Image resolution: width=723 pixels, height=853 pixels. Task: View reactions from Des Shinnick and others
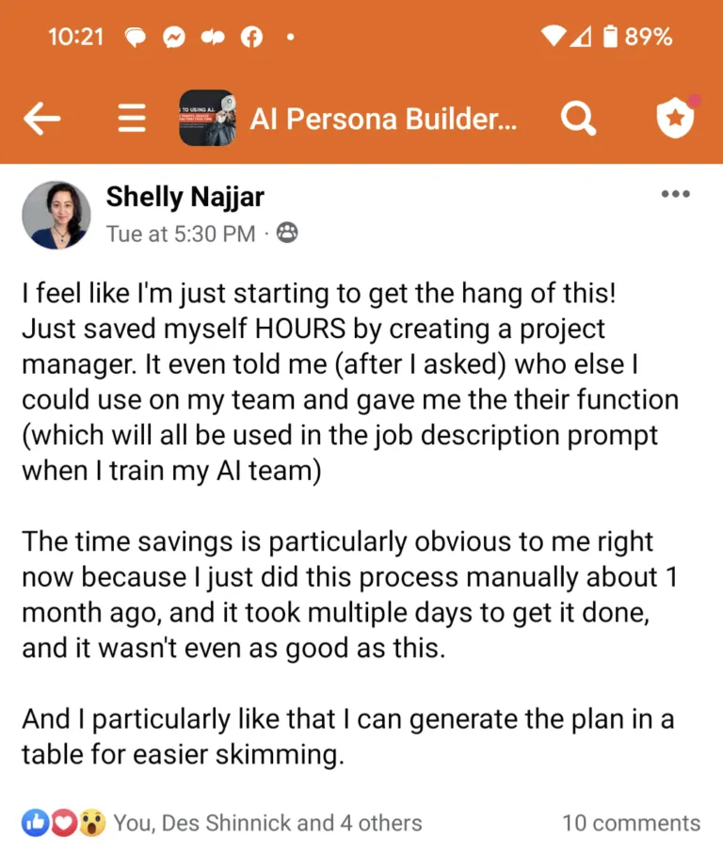click(x=267, y=823)
